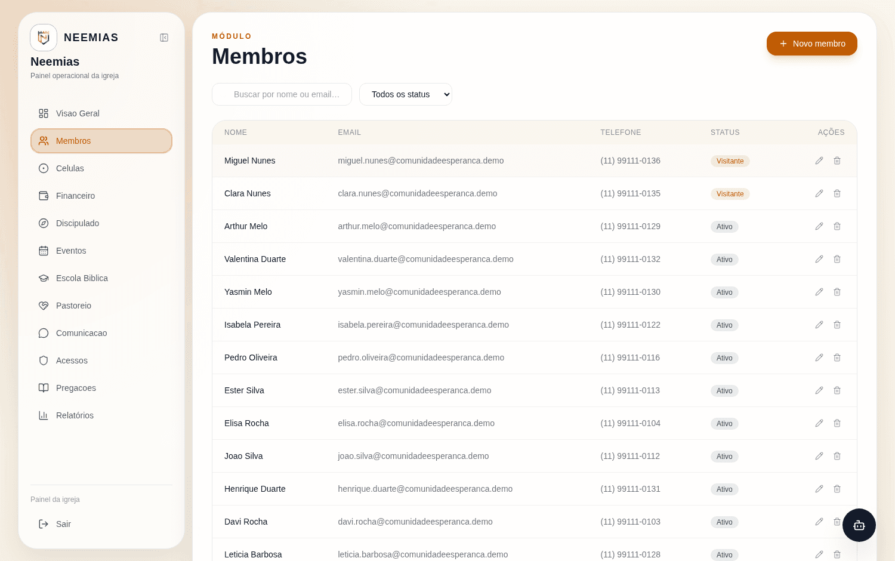The image size is (895, 561).
Task: Delete Joao Silva member record
Action: (837, 456)
